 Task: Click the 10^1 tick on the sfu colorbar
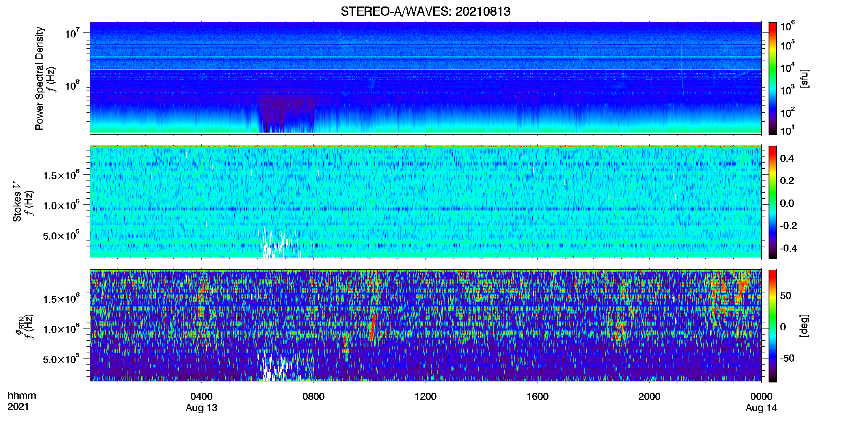pos(788,130)
